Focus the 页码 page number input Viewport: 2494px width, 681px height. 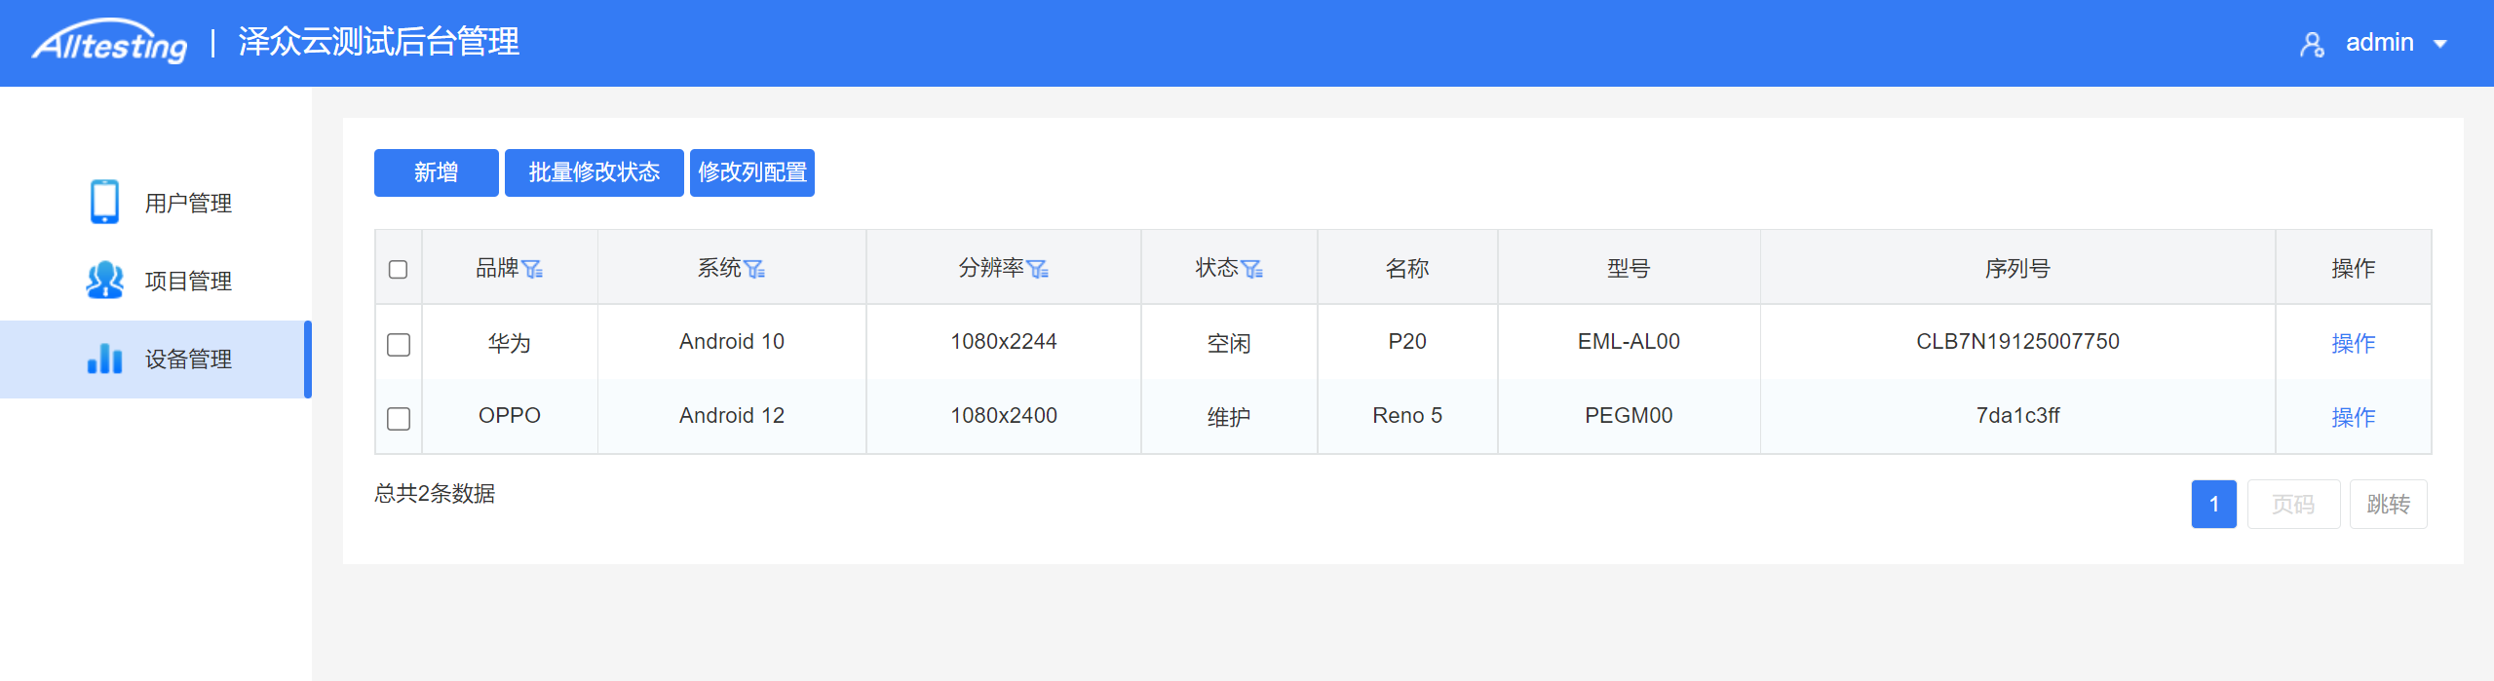[2293, 504]
